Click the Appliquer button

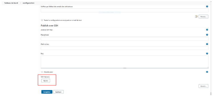point(58,92)
